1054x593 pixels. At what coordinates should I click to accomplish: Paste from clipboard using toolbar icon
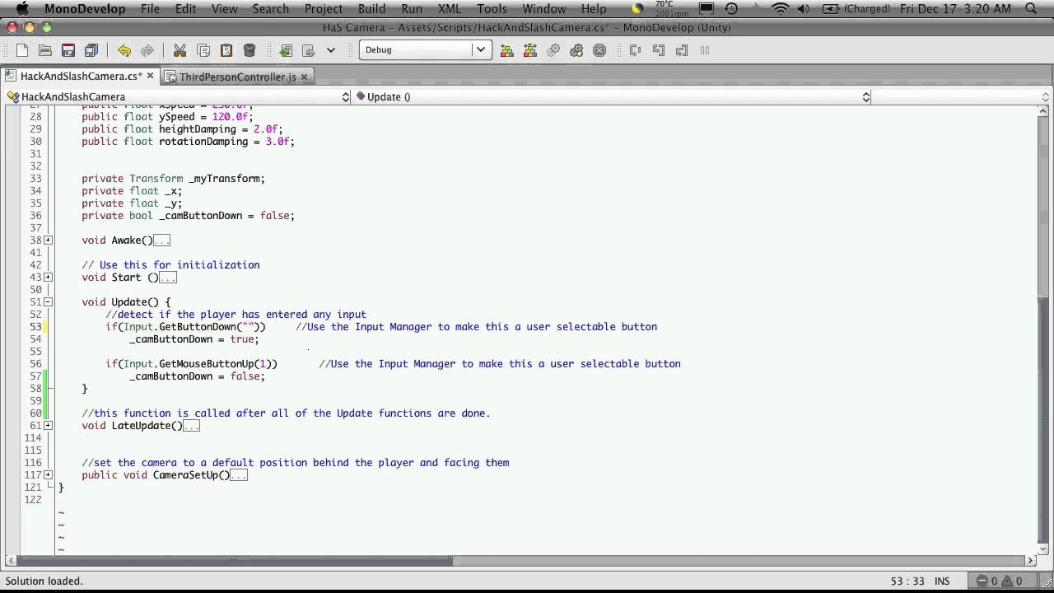click(x=226, y=50)
